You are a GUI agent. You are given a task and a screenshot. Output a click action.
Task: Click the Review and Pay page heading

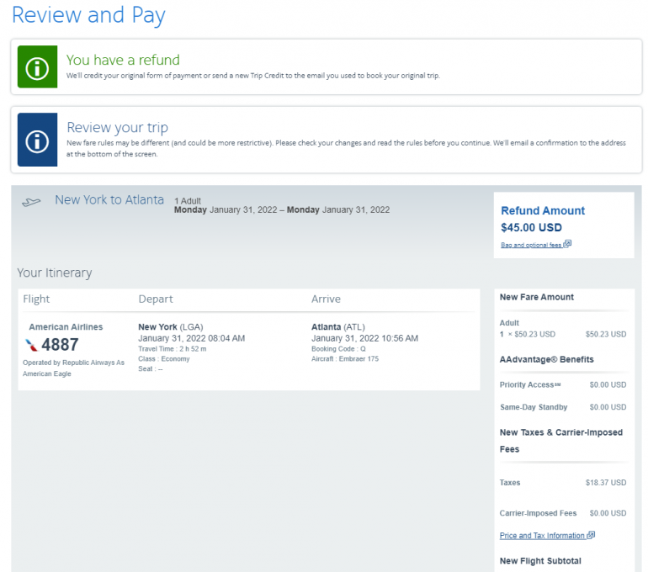click(x=88, y=15)
